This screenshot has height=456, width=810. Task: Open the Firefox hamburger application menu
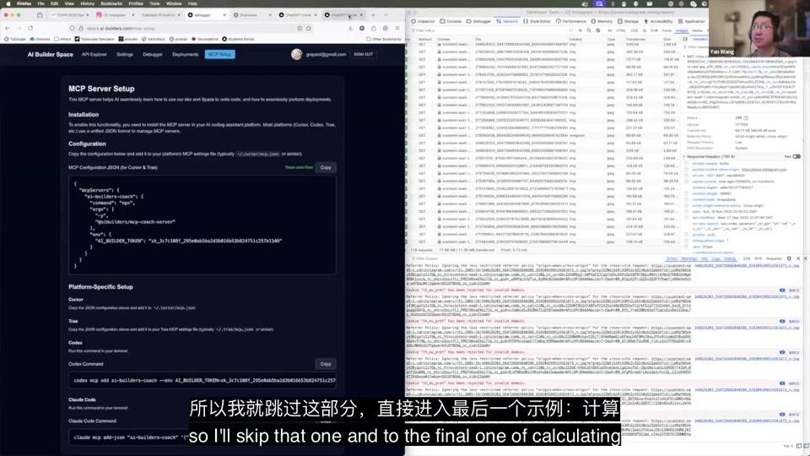coord(397,28)
